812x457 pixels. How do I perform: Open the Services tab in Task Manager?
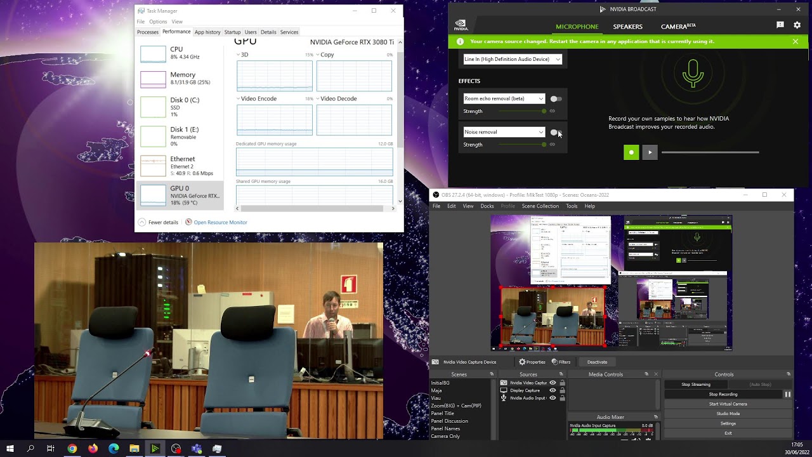[289, 32]
